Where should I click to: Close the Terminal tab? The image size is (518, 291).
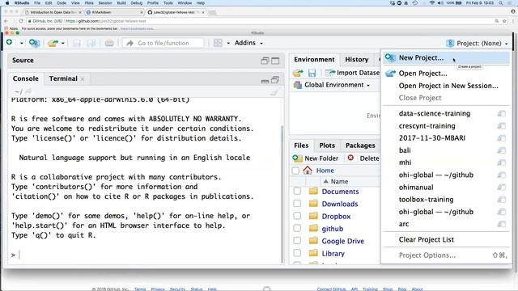(x=83, y=79)
